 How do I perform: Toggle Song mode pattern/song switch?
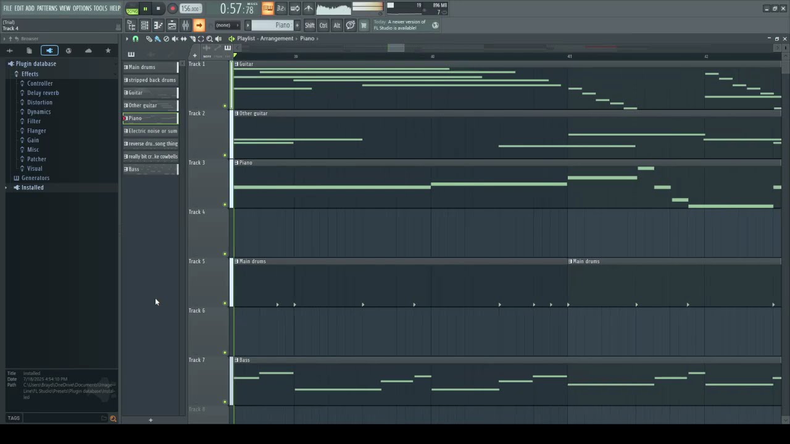coord(132,9)
